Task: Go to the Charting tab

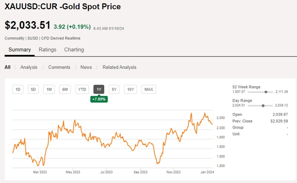Action: tap(74, 50)
